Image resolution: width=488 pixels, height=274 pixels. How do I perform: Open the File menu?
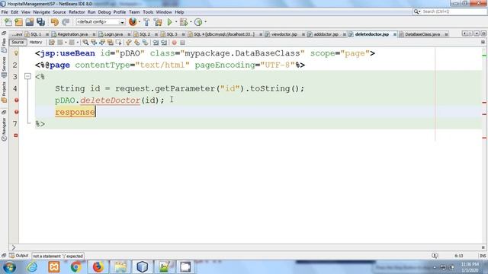5,12
